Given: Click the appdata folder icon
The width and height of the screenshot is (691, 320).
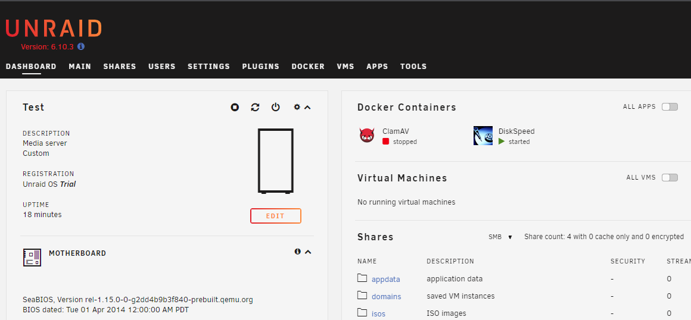Looking at the screenshot, I should [x=362, y=278].
